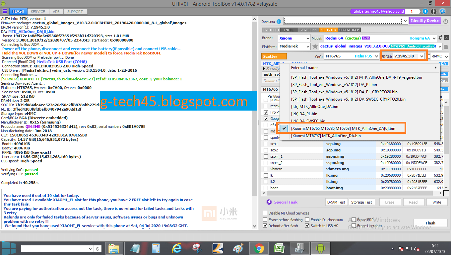This screenshot has height=255, width=451.
Task: Open Calculator from the taskbar
Action: [x=156, y=248]
